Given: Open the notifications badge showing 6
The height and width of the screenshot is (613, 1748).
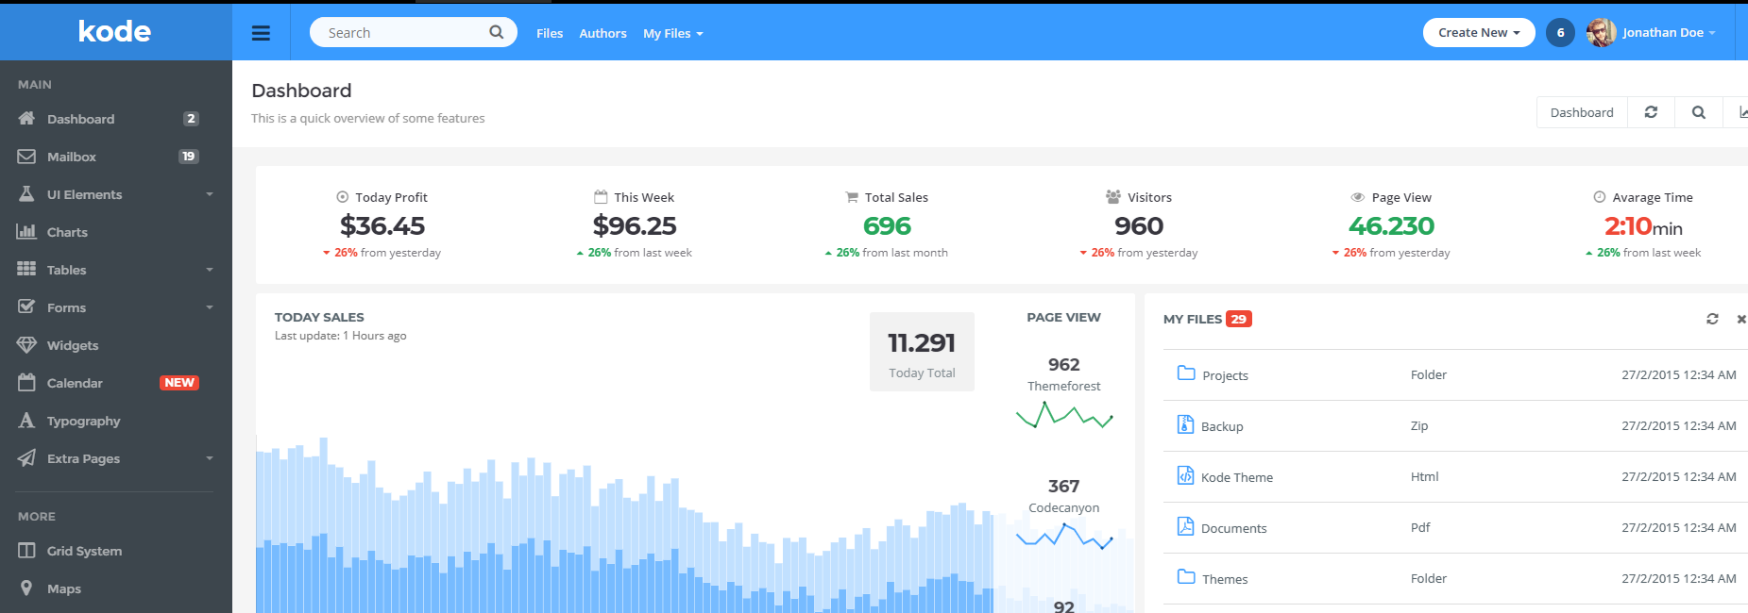Looking at the screenshot, I should click(1560, 33).
